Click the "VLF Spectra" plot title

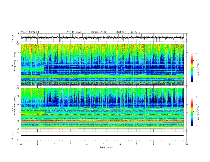click(x=30, y=32)
